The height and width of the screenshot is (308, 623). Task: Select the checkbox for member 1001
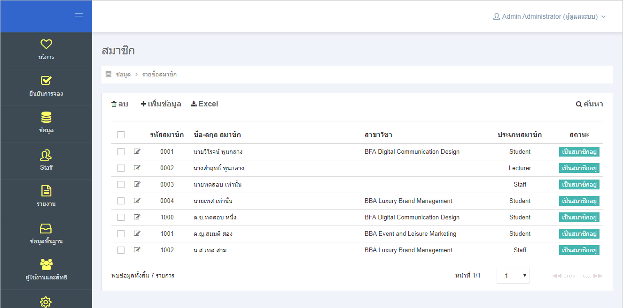121,234
